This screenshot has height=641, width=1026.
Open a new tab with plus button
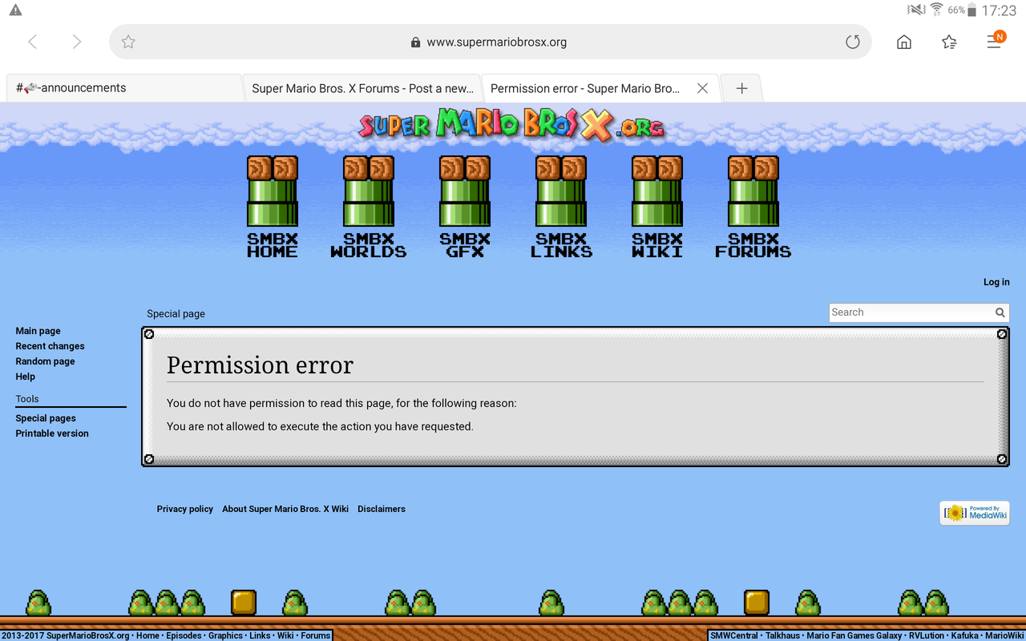point(741,88)
